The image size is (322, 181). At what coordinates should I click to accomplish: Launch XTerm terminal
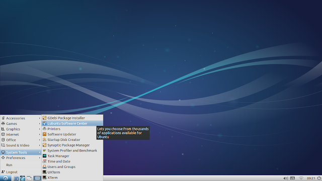coord(72,177)
